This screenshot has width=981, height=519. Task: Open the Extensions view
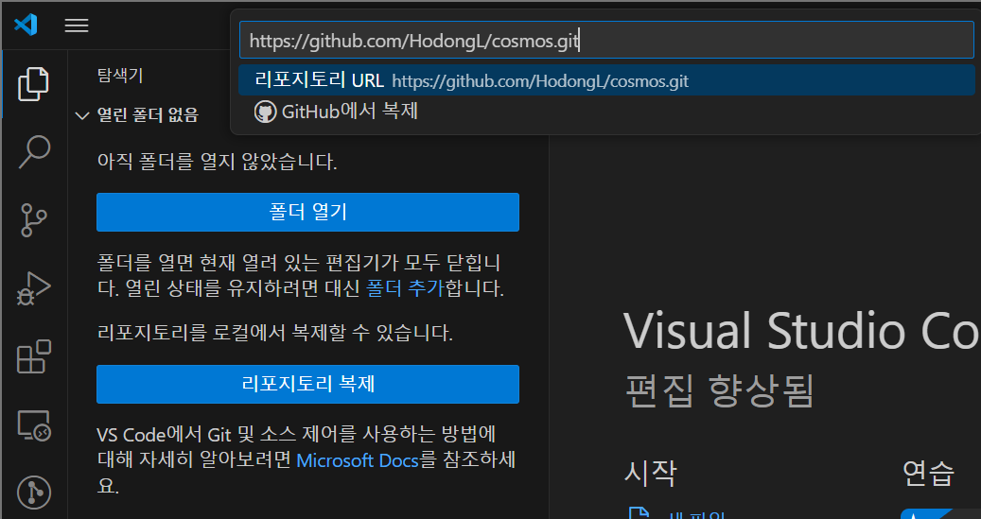[34, 356]
